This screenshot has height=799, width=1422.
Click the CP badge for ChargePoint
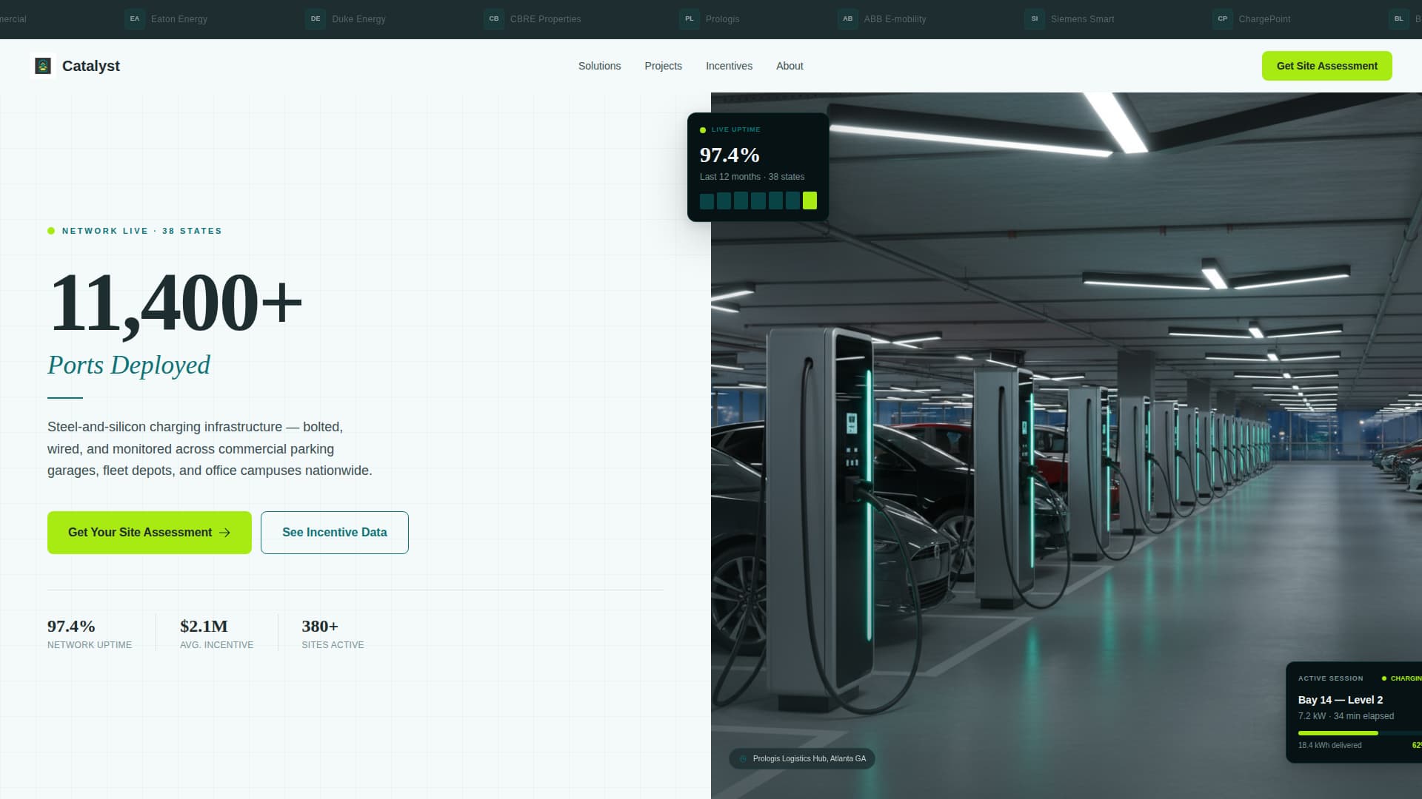(1222, 18)
